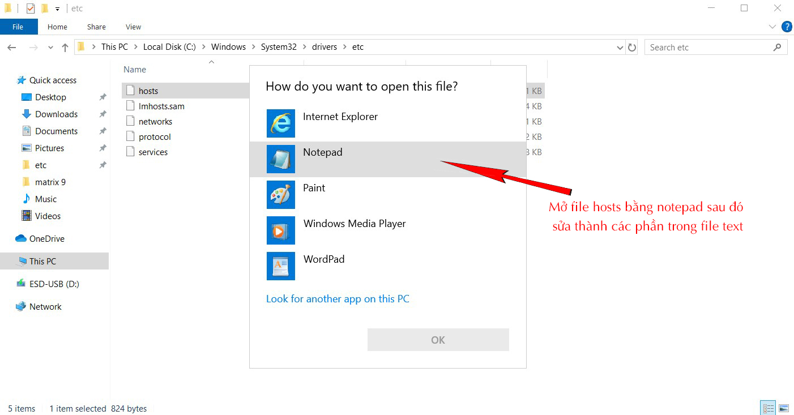Sort files by Name column header
794x415 pixels.
coord(135,70)
